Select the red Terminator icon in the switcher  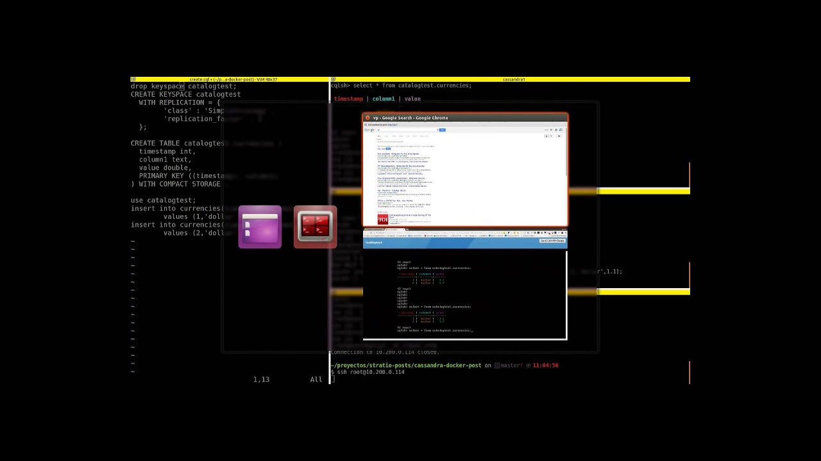pyautogui.click(x=315, y=227)
